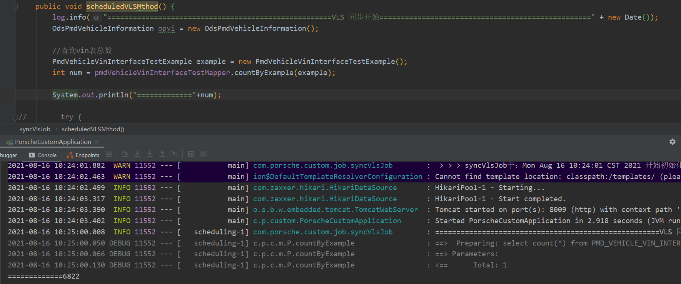Image resolution: width=681 pixels, height=284 pixels.
Task: Click the =============6822 console output line
Action: pos(43,276)
